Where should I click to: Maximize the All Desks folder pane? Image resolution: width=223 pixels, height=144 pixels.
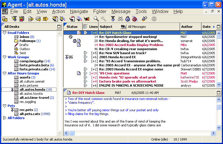point(59,26)
